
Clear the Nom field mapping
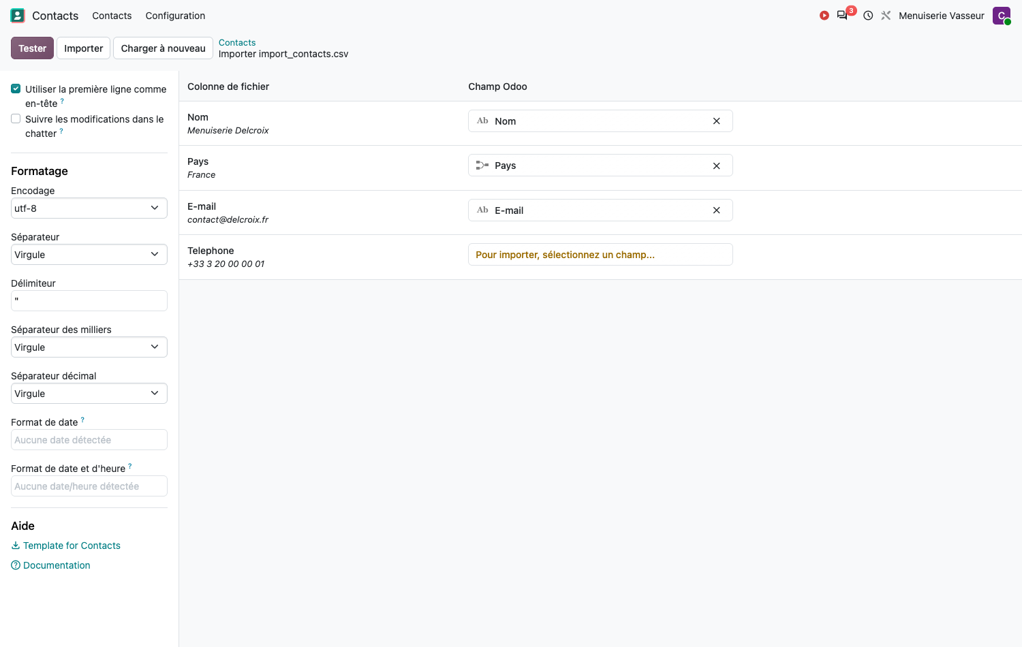[717, 121]
